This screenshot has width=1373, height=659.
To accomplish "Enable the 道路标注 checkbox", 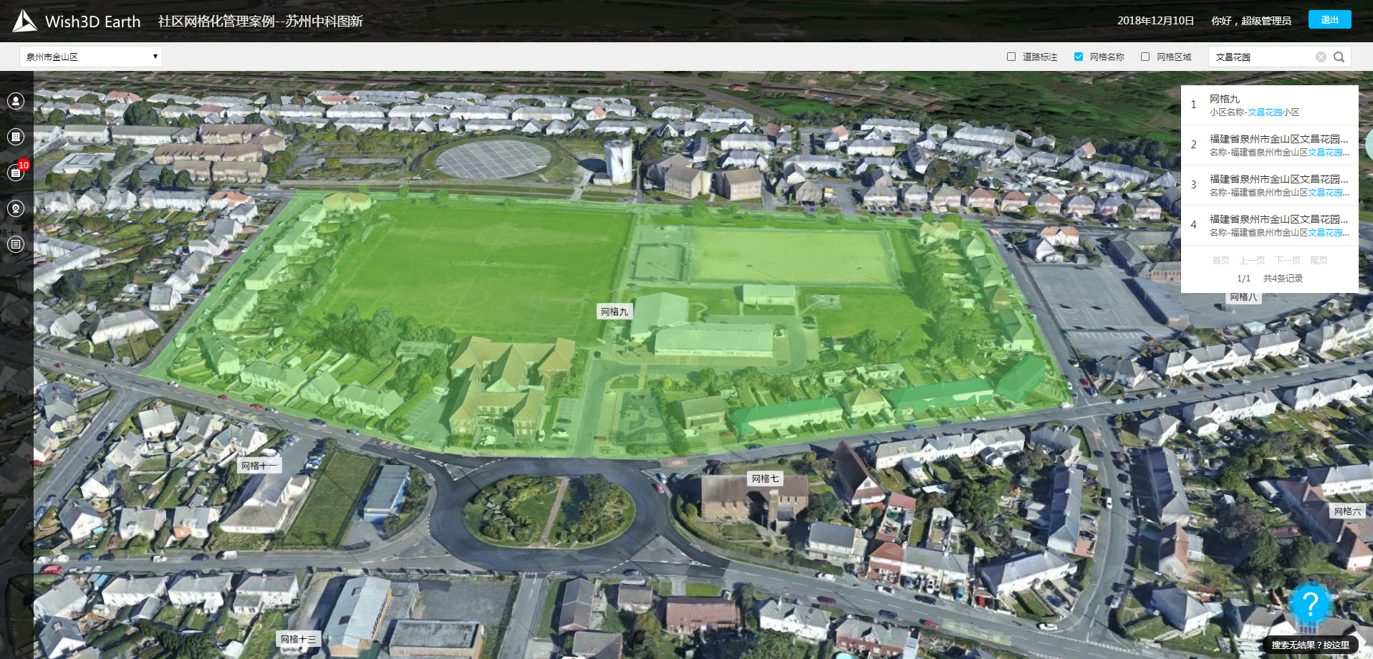I will pyautogui.click(x=1011, y=57).
